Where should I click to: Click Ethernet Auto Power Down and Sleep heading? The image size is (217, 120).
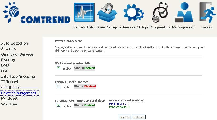pos(80,100)
